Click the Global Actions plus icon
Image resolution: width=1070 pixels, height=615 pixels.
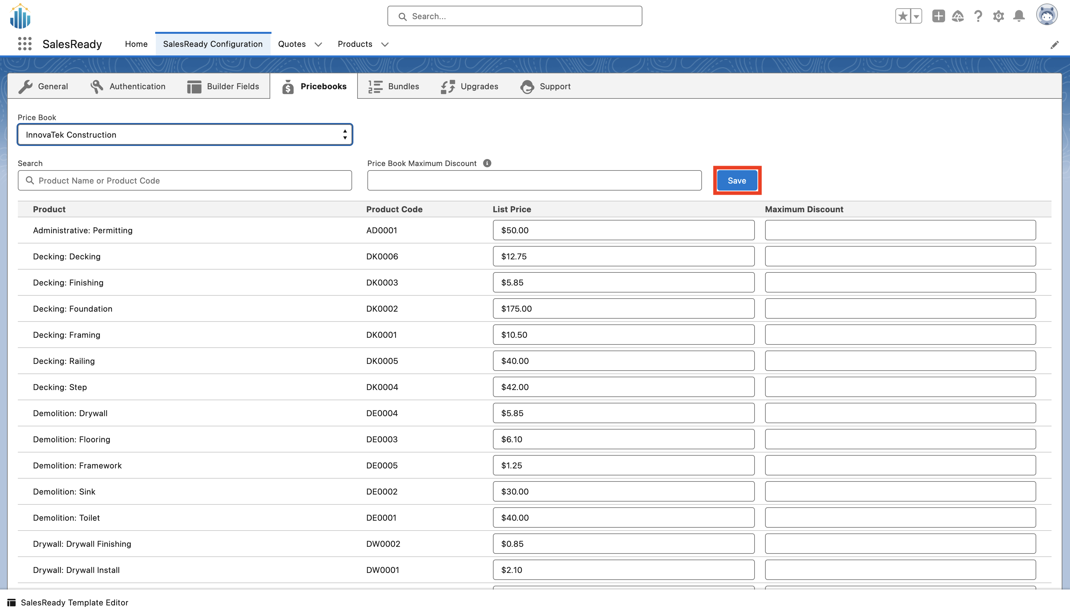click(x=938, y=16)
